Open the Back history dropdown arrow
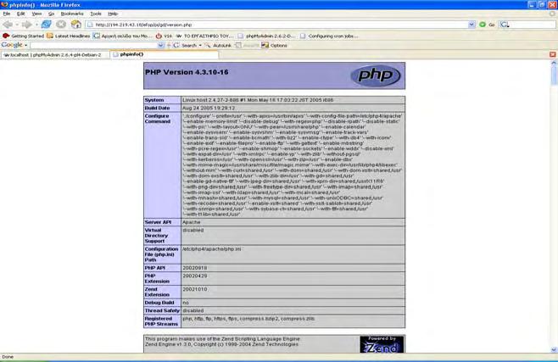The height and width of the screenshot is (362, 558). click(x=16, y=25)
